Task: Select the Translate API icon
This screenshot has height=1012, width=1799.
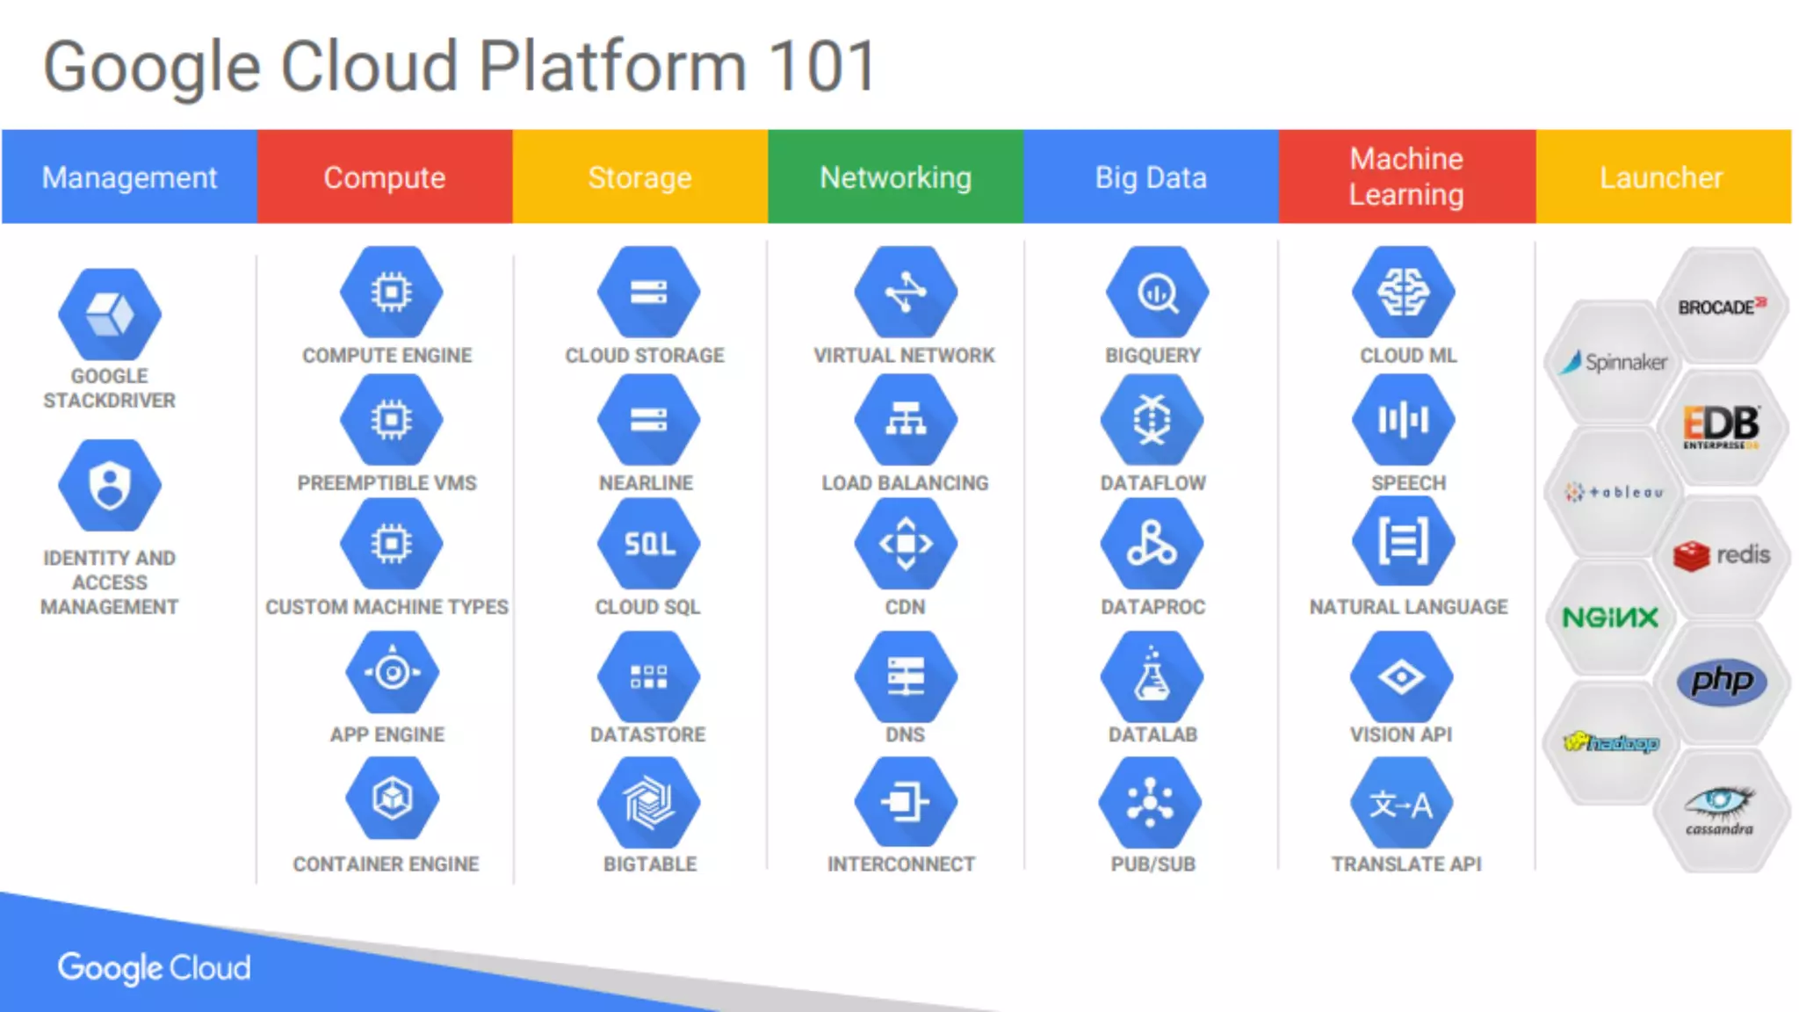Action: pyautogui.click(x=1403, y=803)
